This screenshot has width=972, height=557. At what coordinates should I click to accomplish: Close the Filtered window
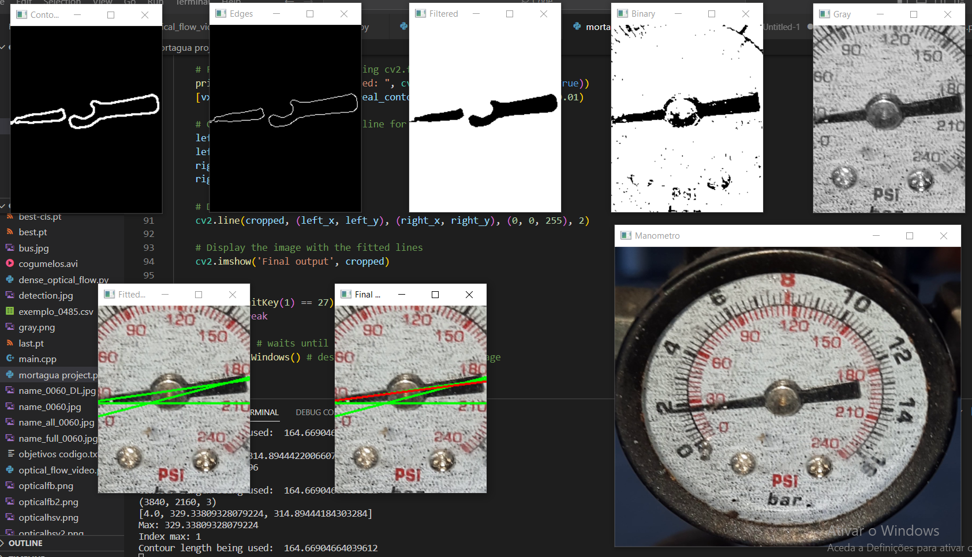click(x=544, y=13)
